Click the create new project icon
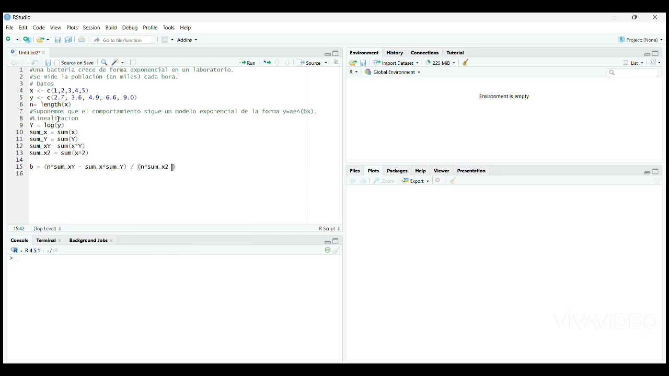Image resolution: width=669 pixels, height=376 pixels. tap(27, 40)
